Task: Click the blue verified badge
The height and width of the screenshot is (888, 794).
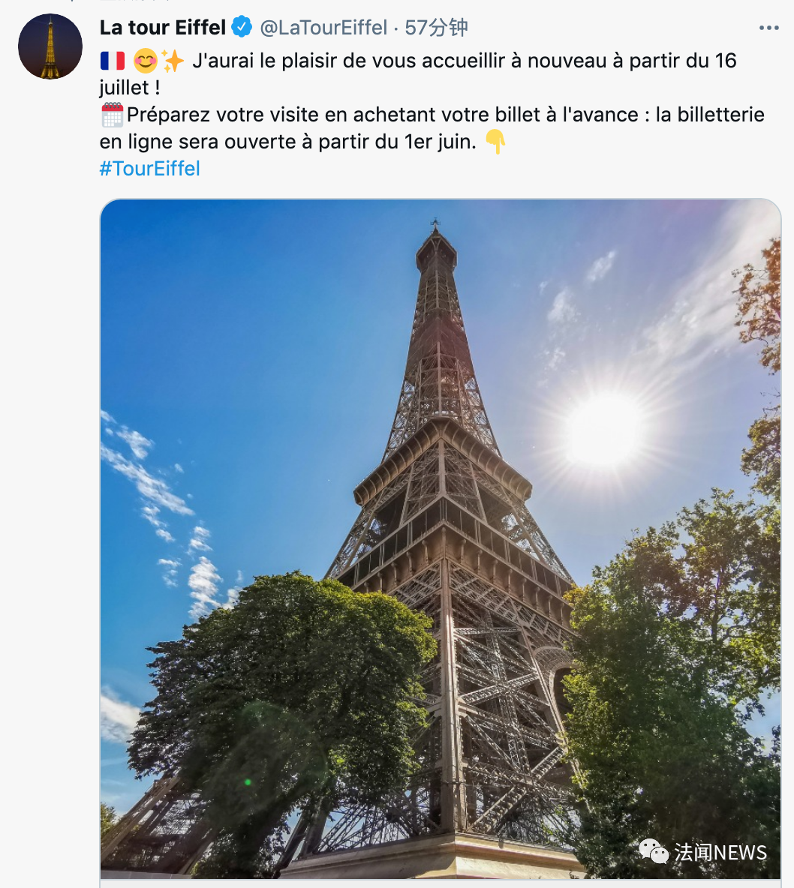Action: pos(242,28)
